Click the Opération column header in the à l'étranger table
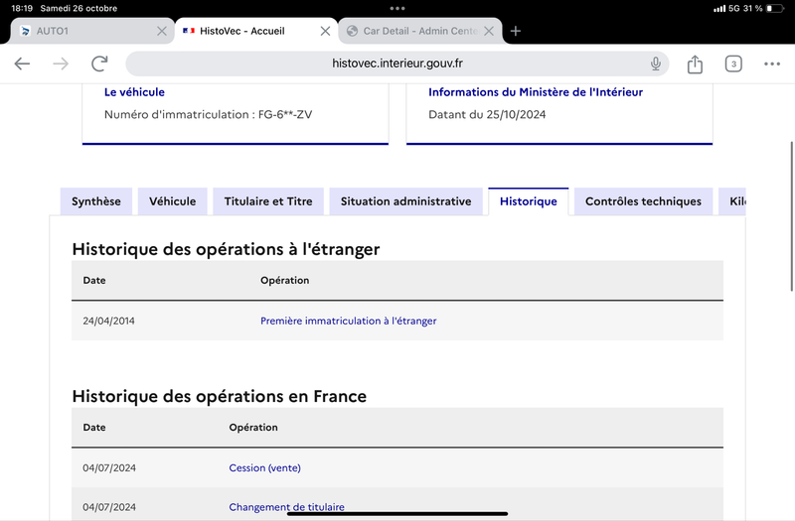The width and height of the screenshot is (795, 521). tap(284, 280)
